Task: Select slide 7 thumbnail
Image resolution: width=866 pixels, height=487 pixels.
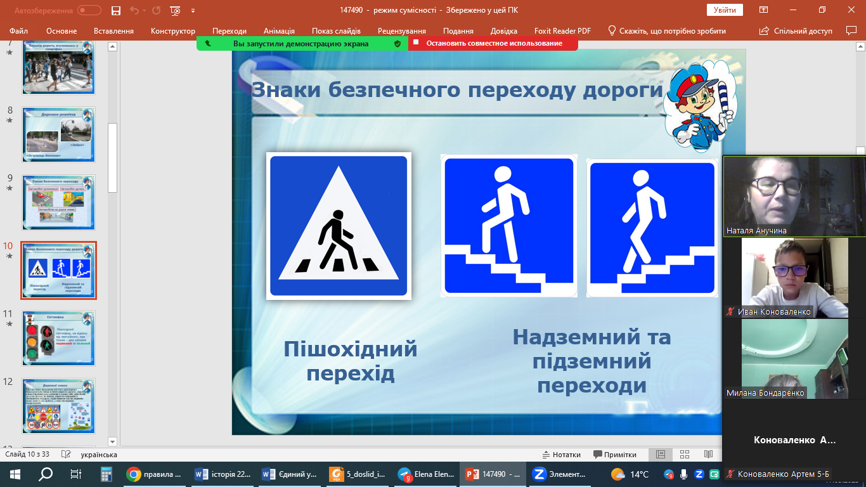Action: pos(58,67)
